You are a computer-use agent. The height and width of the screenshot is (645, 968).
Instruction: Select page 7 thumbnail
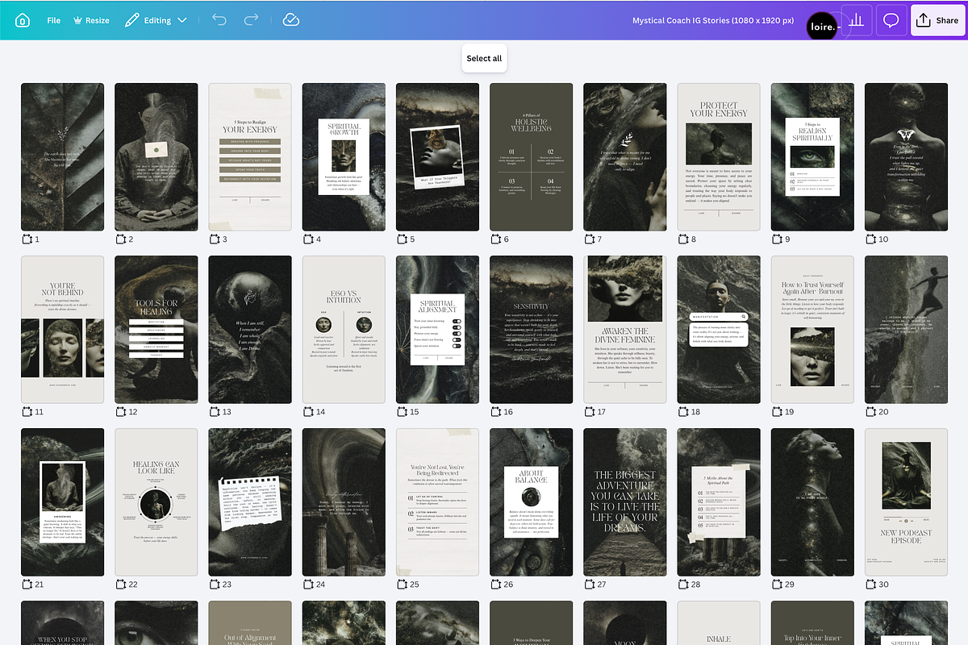pyautogui.click(x=625, y=156)
